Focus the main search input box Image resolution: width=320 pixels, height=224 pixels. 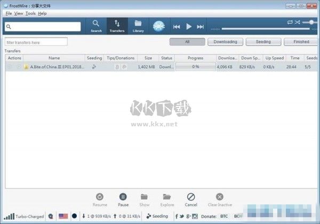(43, 27)
